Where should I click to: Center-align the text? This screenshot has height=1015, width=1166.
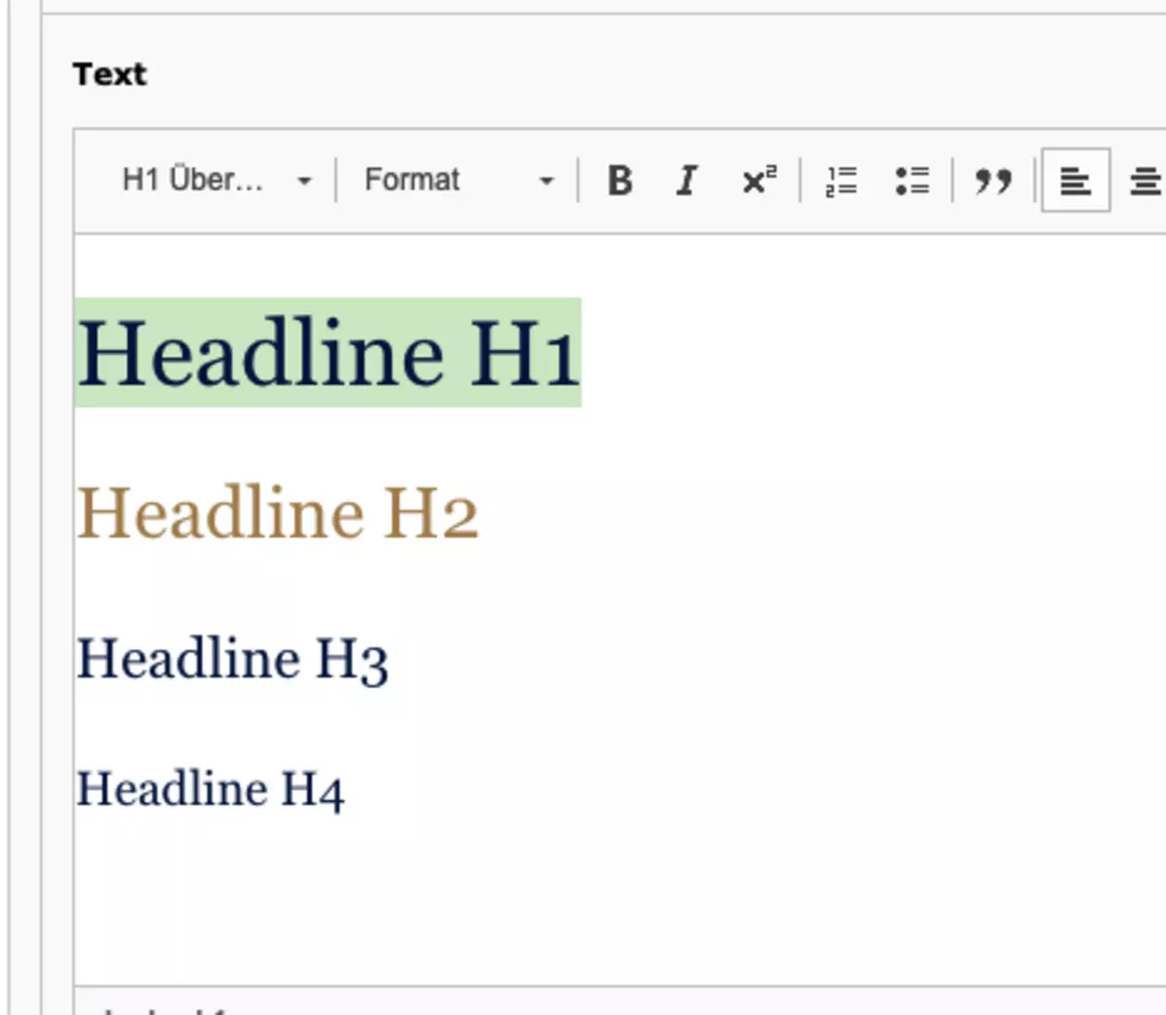tap(1145, 181)
